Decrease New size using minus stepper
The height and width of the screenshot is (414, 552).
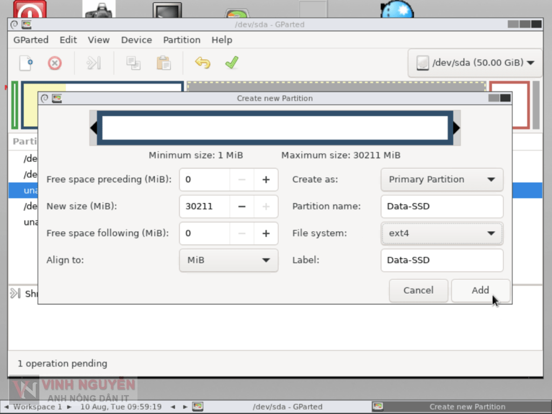(x=241, y=206)
